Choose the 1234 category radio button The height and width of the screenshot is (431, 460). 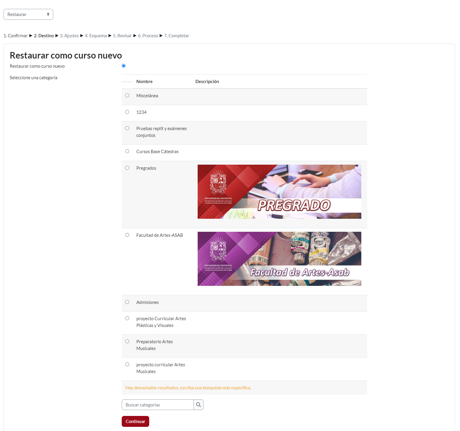point(127,112)
